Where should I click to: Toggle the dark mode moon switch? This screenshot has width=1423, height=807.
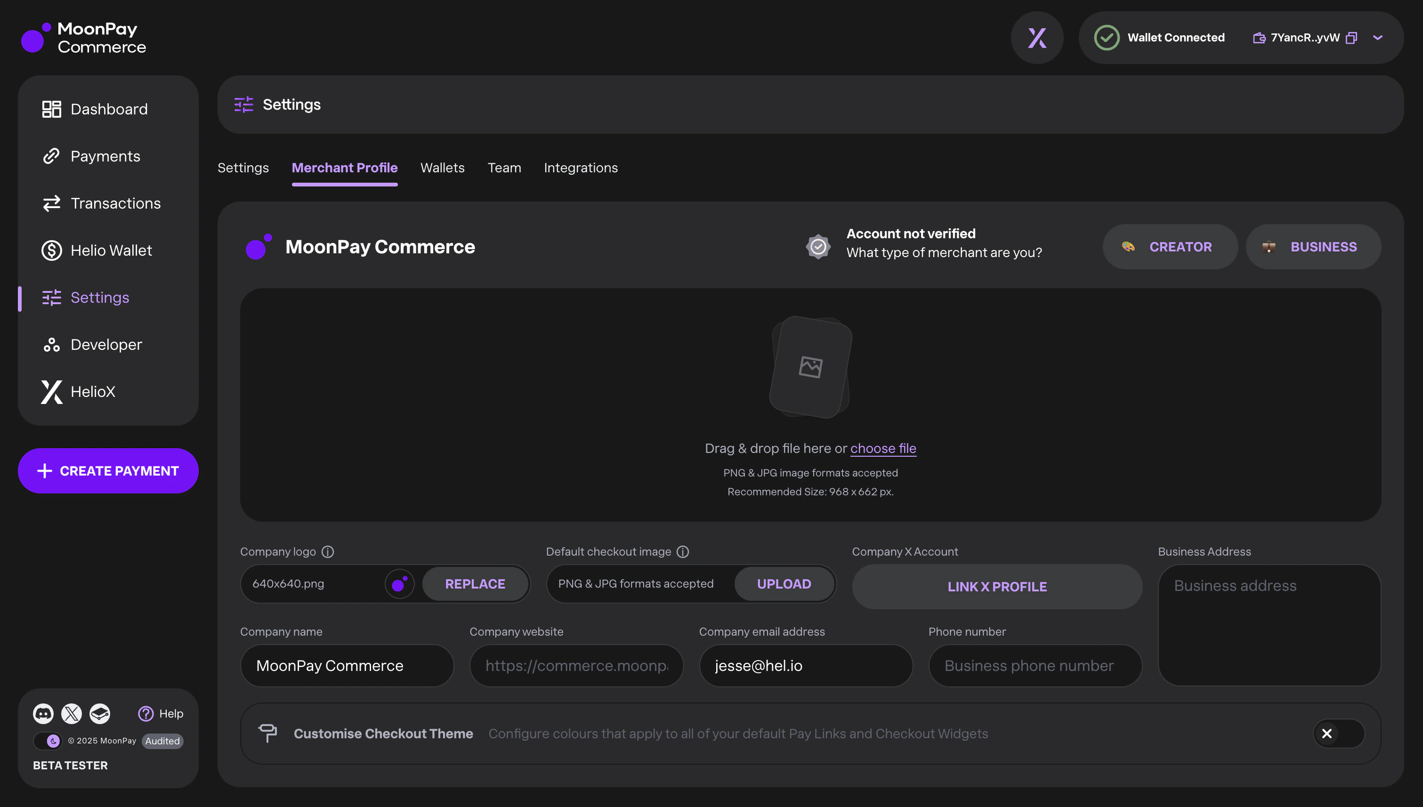(x=48, y=741)
